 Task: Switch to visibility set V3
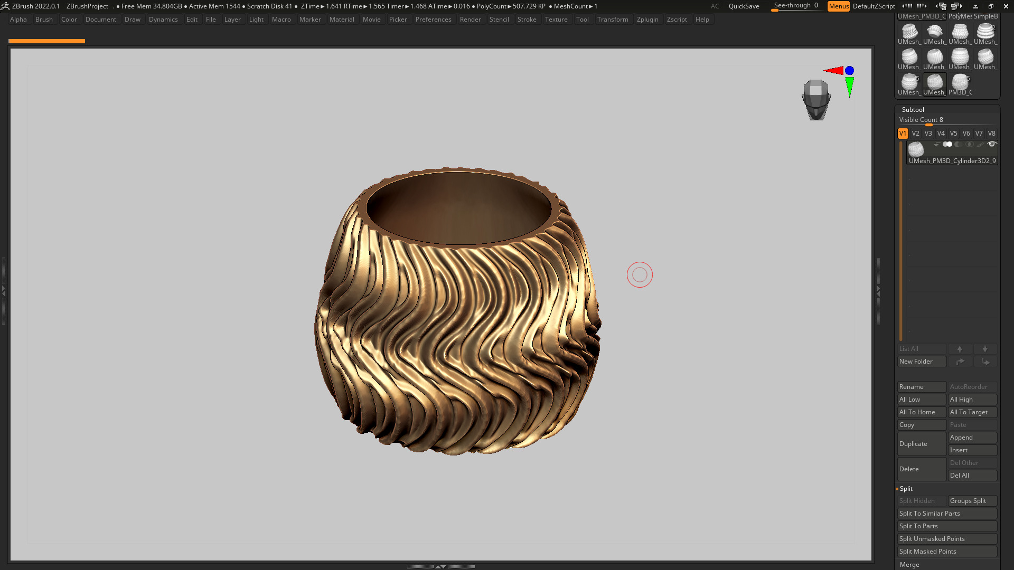928,134
